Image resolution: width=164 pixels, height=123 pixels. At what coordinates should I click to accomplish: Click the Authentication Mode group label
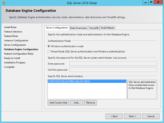click(x=59, y=41)
